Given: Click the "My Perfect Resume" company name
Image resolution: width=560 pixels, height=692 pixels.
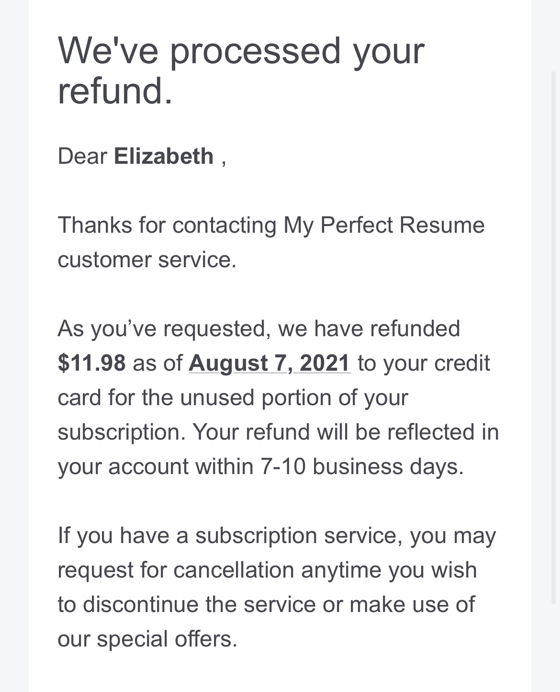Looking at the screenshot, I should [384, 226].
